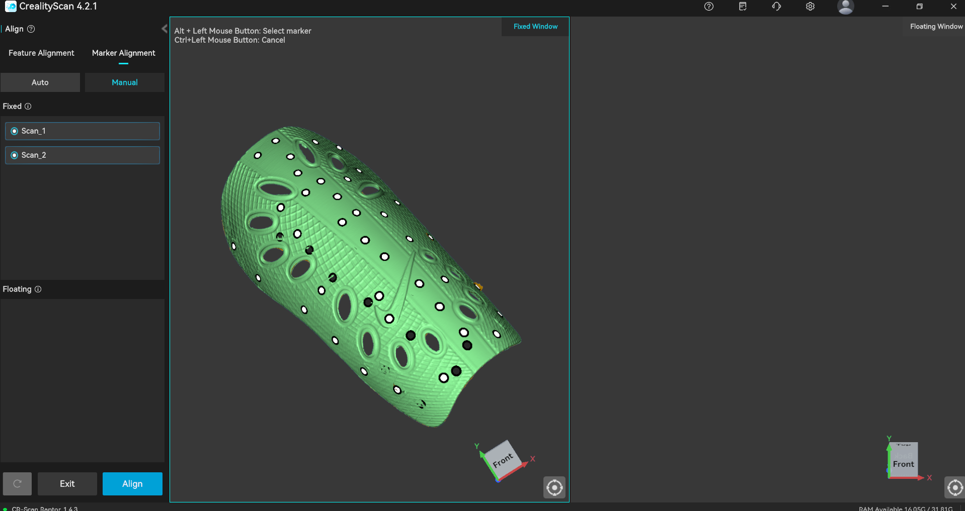965x511 pixels.
Task: Select the Fixed Window label
Action: click(x=535, y=26)
